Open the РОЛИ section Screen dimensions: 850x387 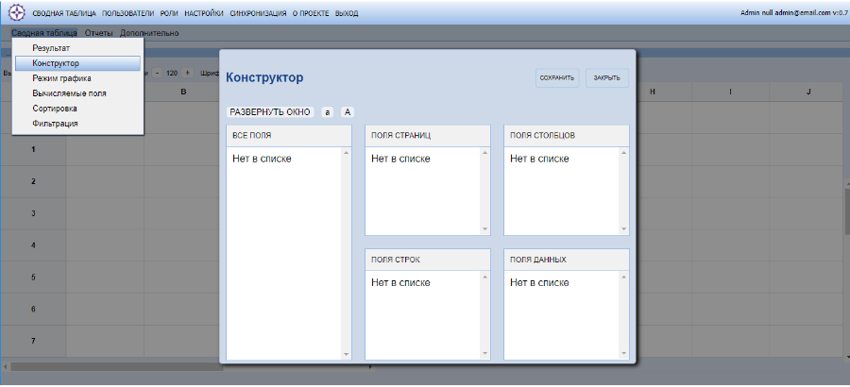(169, 13)
